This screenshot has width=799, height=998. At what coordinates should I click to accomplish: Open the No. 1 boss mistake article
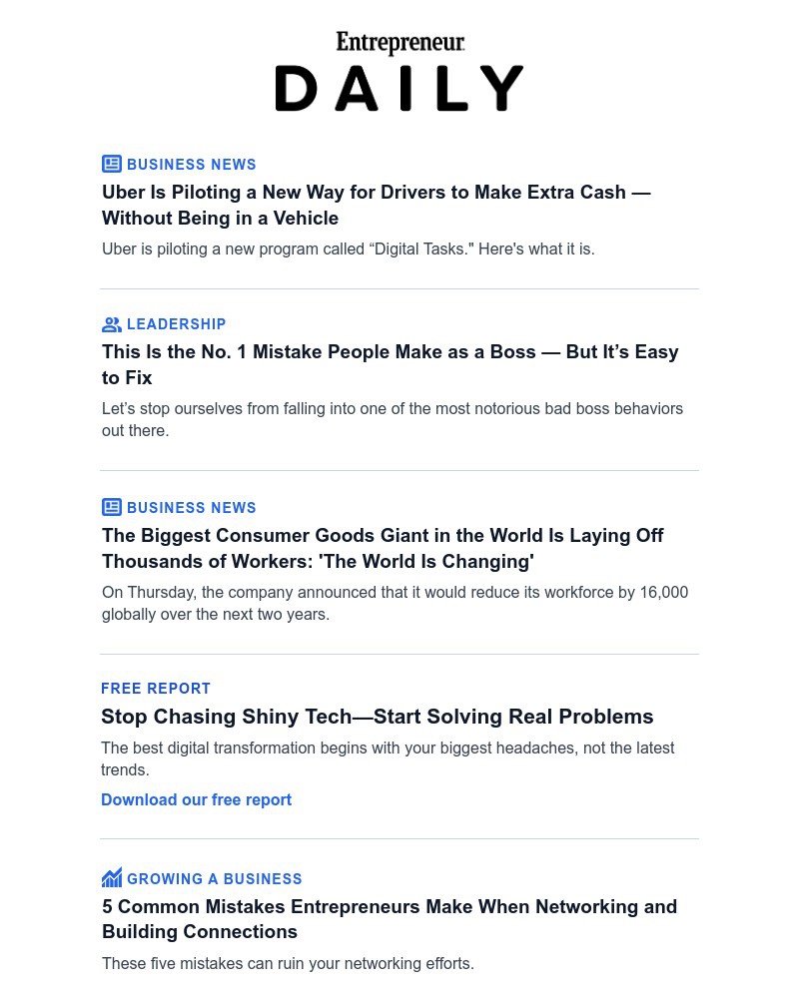(x=390, y=364)
